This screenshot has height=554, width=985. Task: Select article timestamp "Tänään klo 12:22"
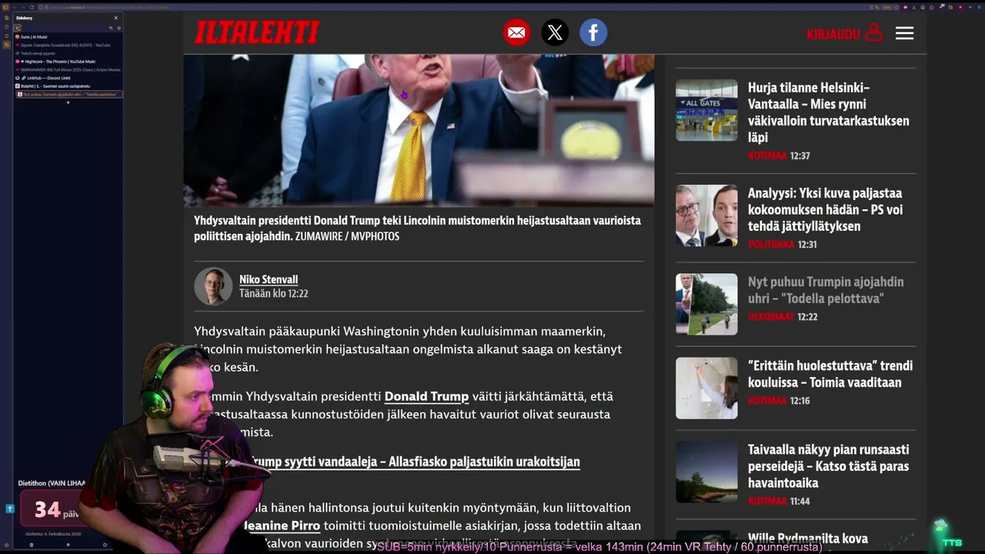tap(273, 293)
